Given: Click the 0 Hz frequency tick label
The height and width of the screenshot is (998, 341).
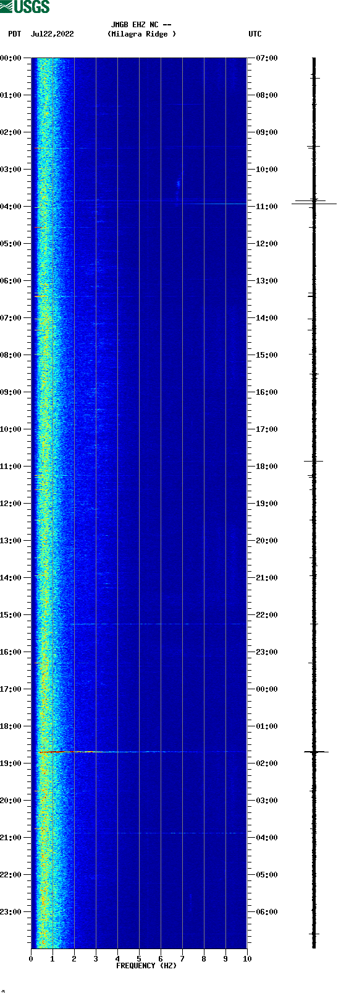Looking at the screenshot, I should tap(31, 959).
